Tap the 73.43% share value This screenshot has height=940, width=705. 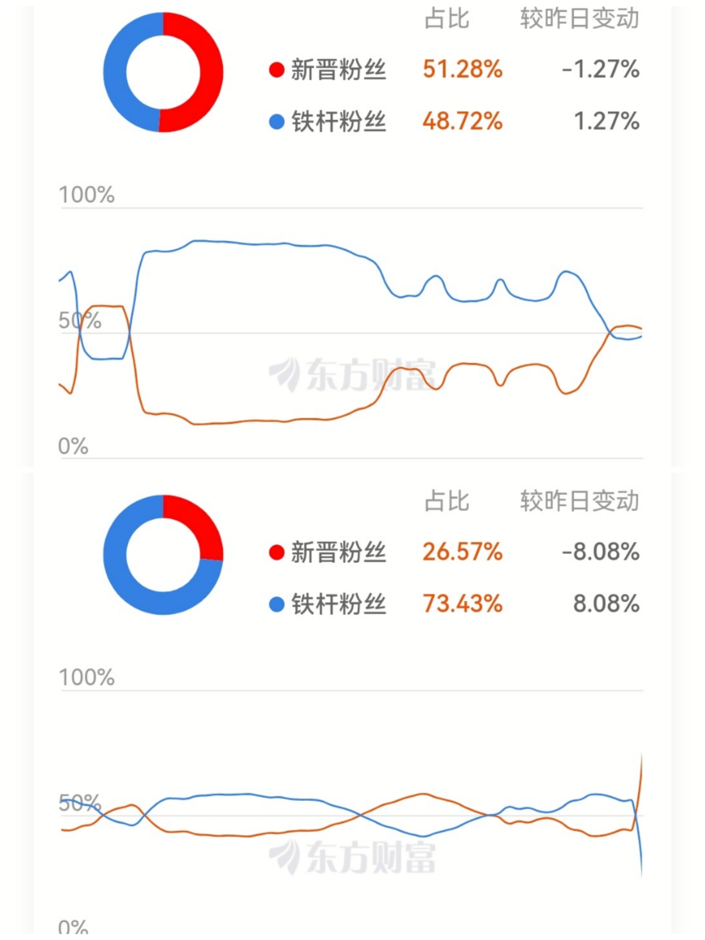(462, 604)
